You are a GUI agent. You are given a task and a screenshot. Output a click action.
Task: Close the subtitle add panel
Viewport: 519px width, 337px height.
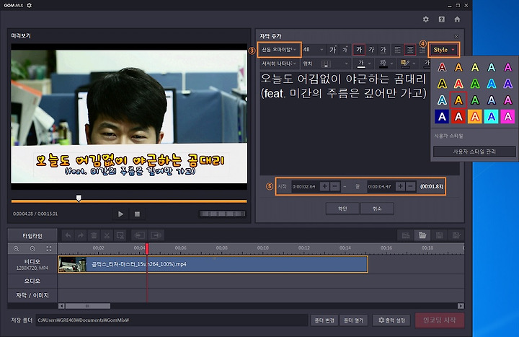coord(456,36)
